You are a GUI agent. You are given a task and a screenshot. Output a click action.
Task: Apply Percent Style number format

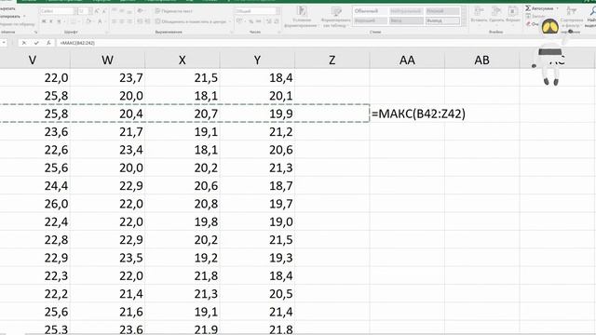click(251, 21)
